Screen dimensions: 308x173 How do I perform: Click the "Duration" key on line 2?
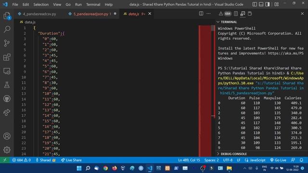[x=49, y=33]
